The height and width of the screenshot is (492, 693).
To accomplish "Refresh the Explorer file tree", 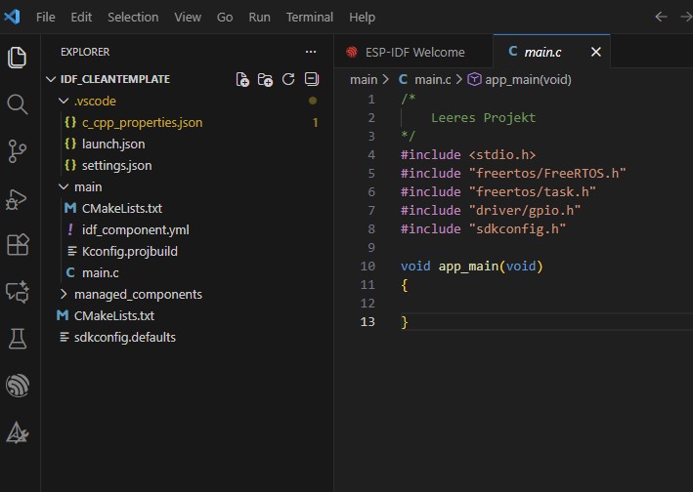I will (x=288, y=79).
